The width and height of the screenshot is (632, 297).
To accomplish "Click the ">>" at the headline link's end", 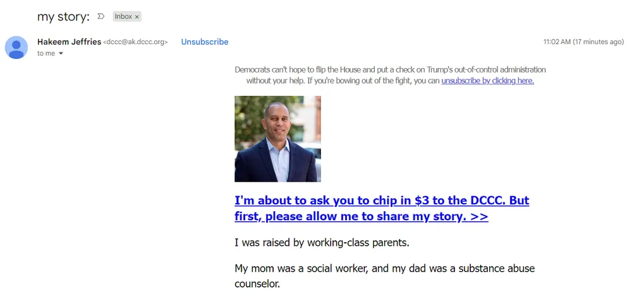I will pyautogui.click(x=479, y=216).
